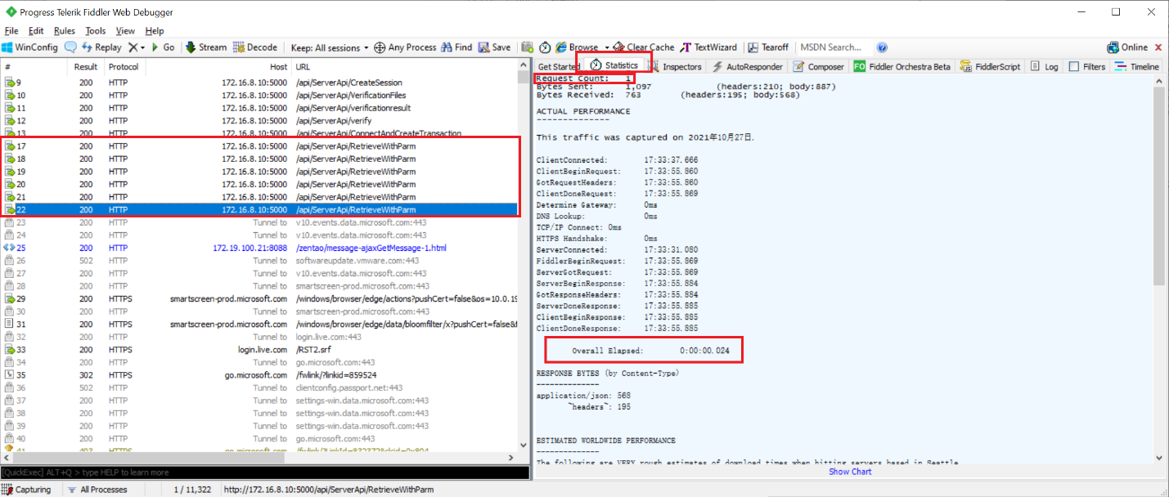
Task: Toggle Stream mode in the toolbar
Action: point(205,47)
